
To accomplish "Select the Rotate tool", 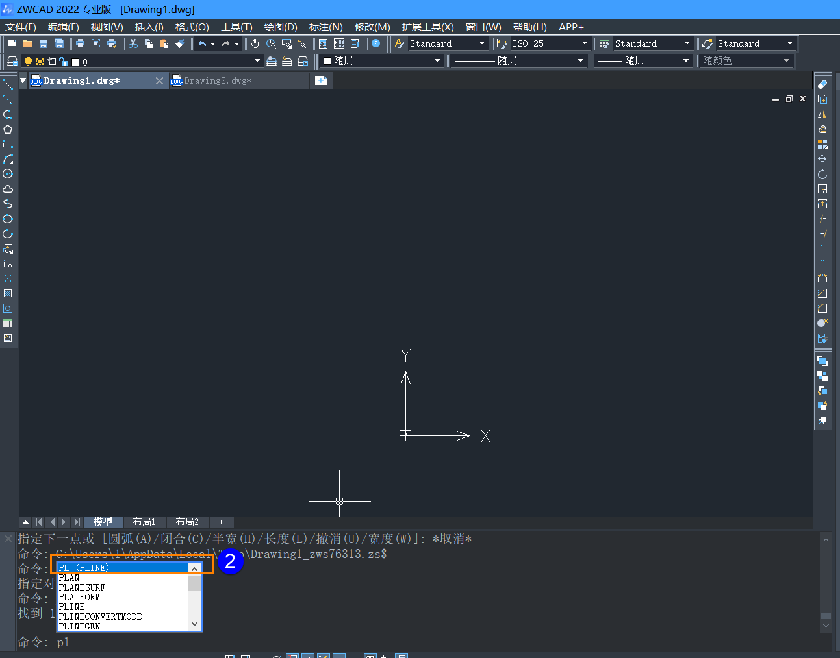I will 822,174.
